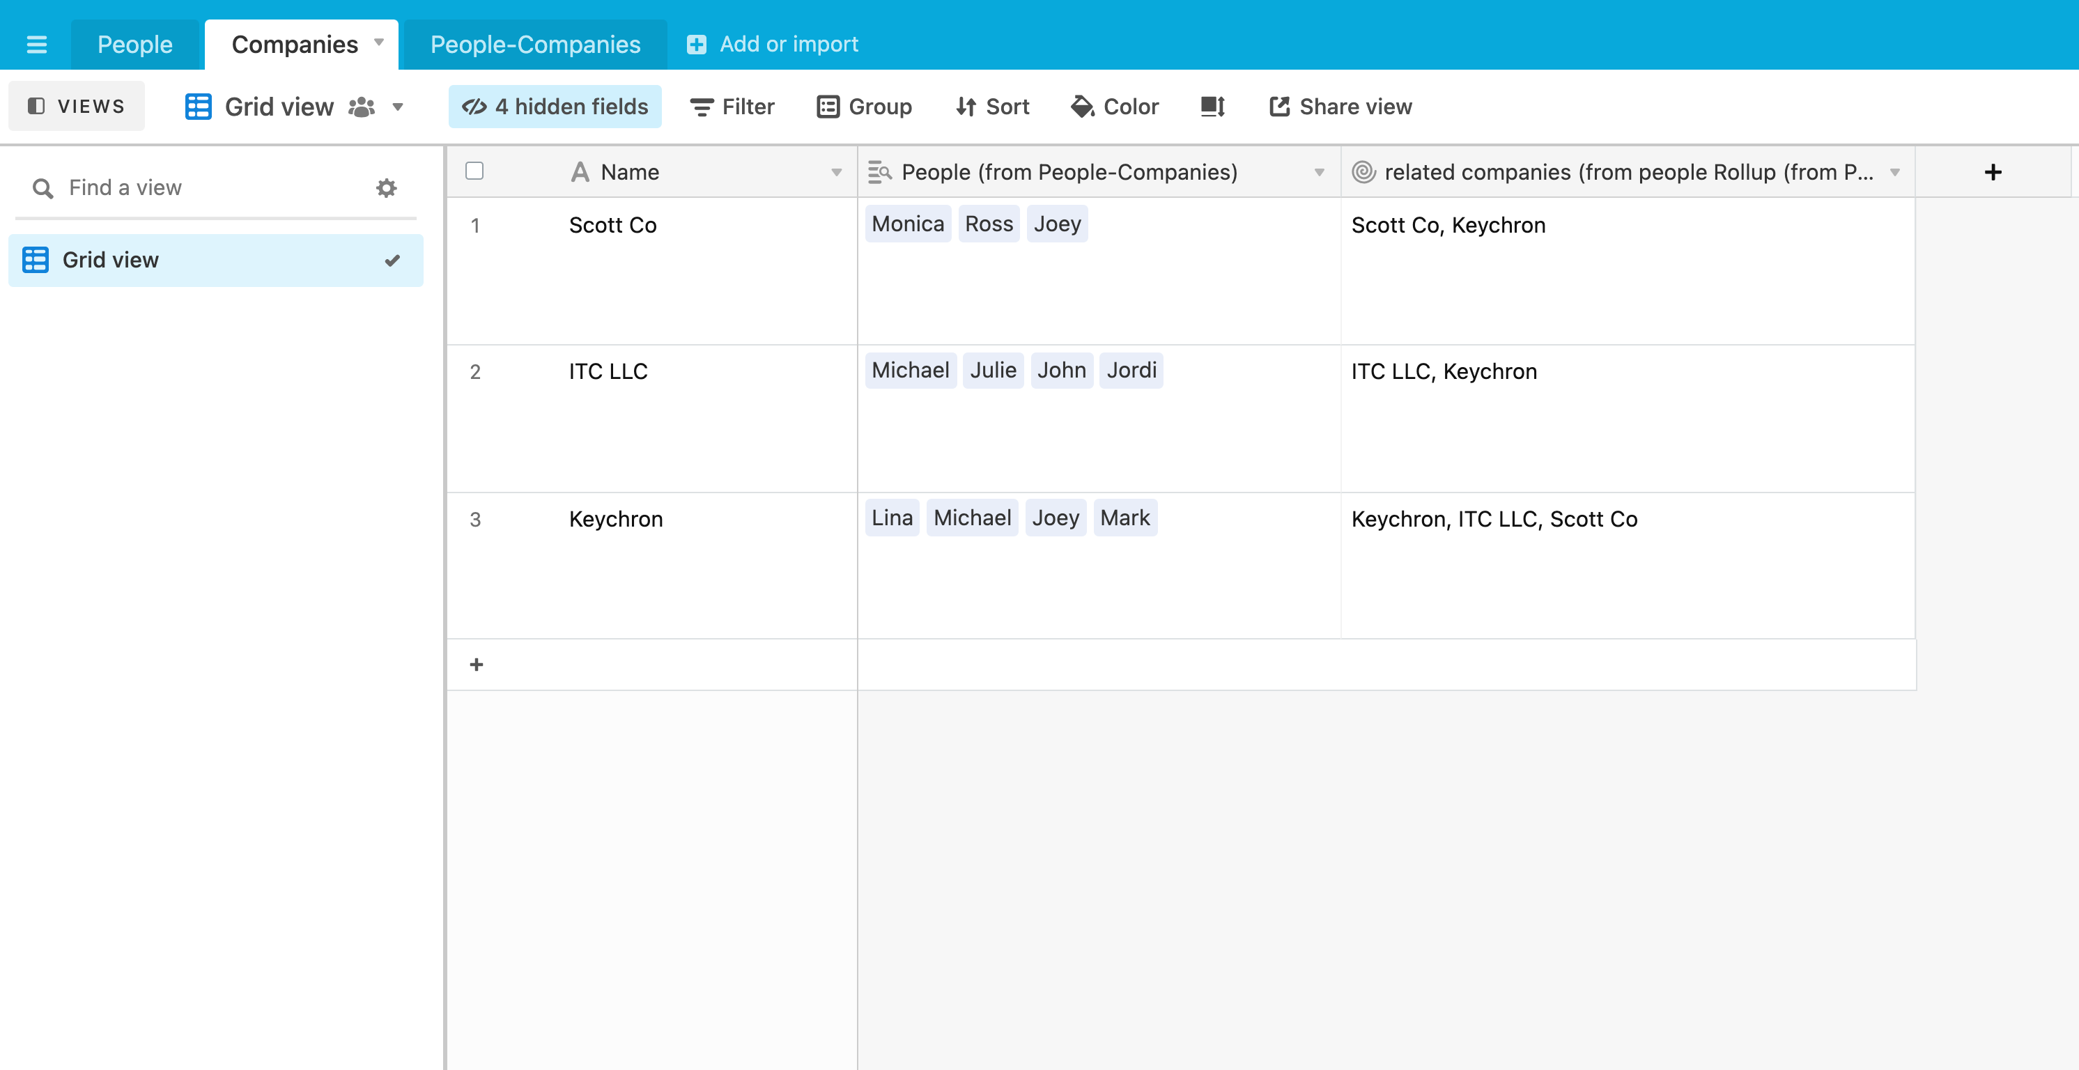The width and height of the screenshot is (2079, 1070).
Task: Open the hamburger menu for tables list
Action: coord(36,45)
